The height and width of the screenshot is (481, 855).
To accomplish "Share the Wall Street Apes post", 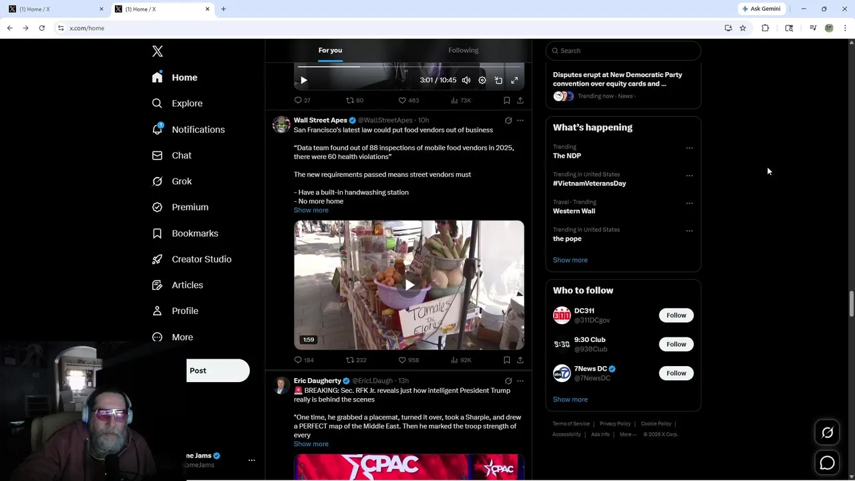I will point(520,360).
